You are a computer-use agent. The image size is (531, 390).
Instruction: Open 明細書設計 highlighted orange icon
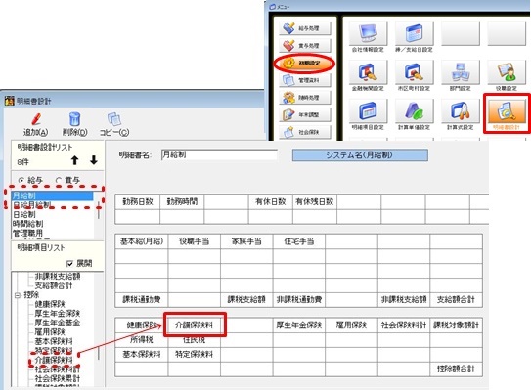click(x=507, y=111)
